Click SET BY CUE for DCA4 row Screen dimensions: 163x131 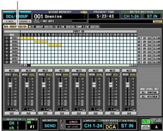[x=145, y=49]
